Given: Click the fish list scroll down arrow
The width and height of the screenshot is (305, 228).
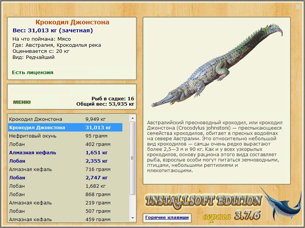Looking at the screenshot, I should [x=133, y=218].
